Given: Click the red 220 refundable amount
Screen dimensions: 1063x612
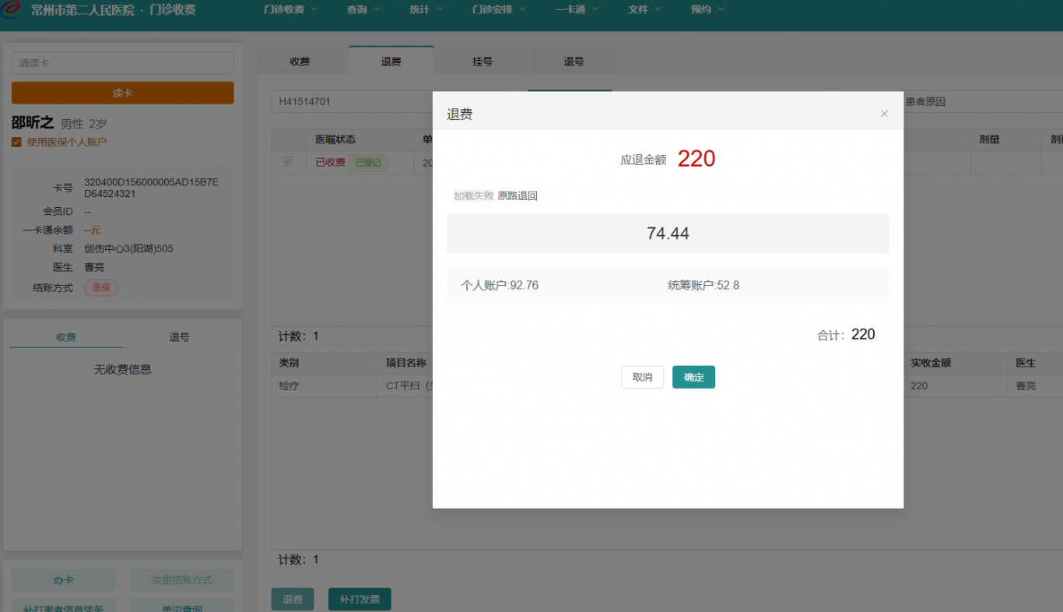Looking at the screenshot, I should [x=696, y=159].
